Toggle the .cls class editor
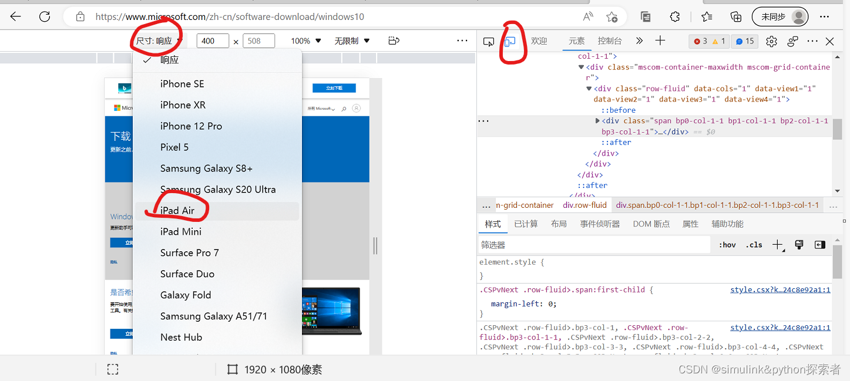The height and width of the screenshot is (381, 850). point(754,245)
